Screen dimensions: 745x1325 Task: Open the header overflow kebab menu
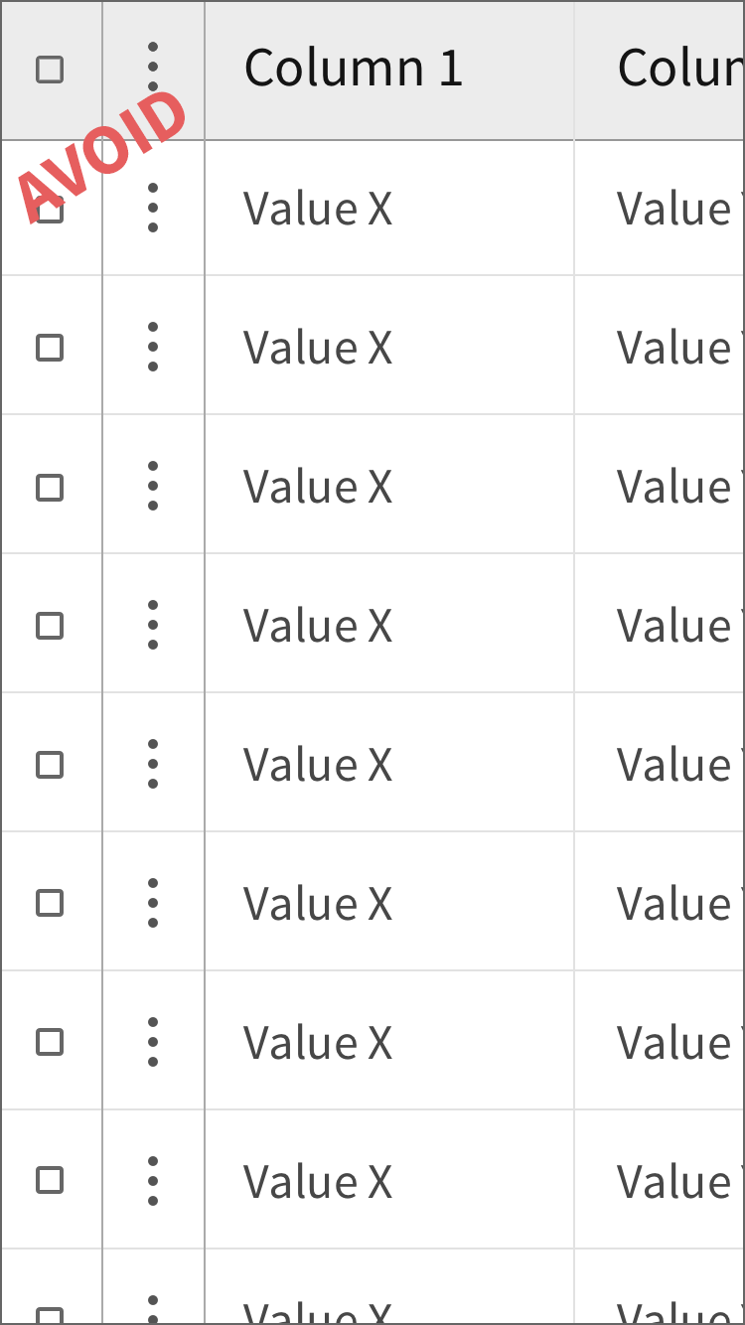coord(152,68)
